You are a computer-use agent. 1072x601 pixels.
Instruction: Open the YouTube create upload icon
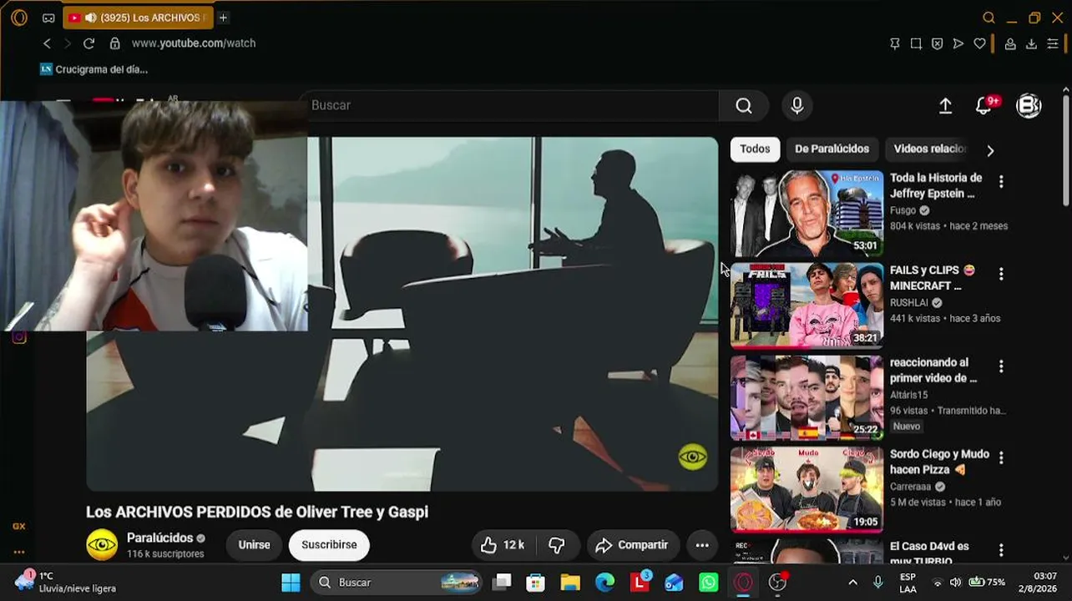pyautogui.click(x=945, y=106)
